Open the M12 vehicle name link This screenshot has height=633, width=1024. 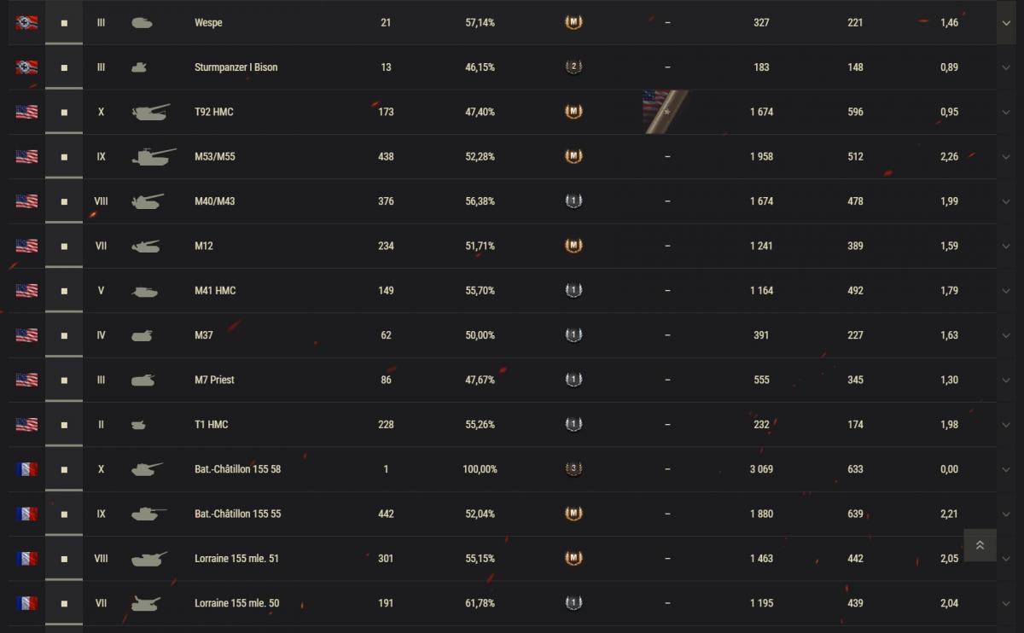[x=204, y=246]
